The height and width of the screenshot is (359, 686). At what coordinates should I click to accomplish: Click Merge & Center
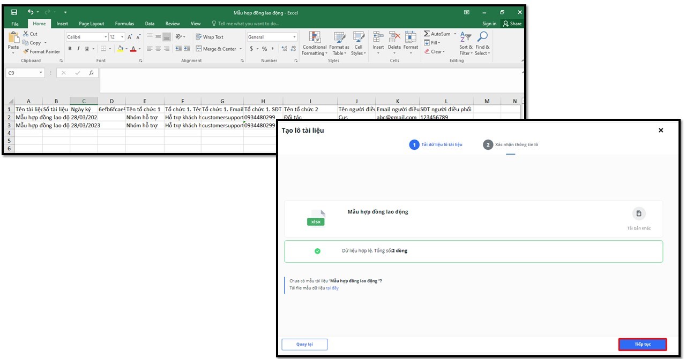pyautogui.click(x=216, y=49)
